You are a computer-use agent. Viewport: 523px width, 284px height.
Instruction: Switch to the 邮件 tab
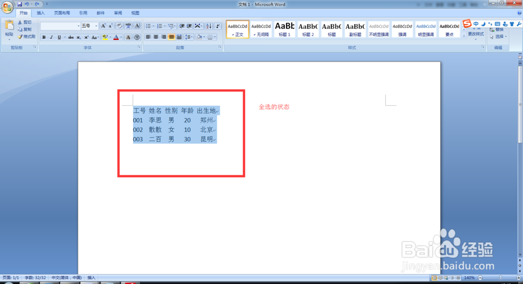pos(100,13)
